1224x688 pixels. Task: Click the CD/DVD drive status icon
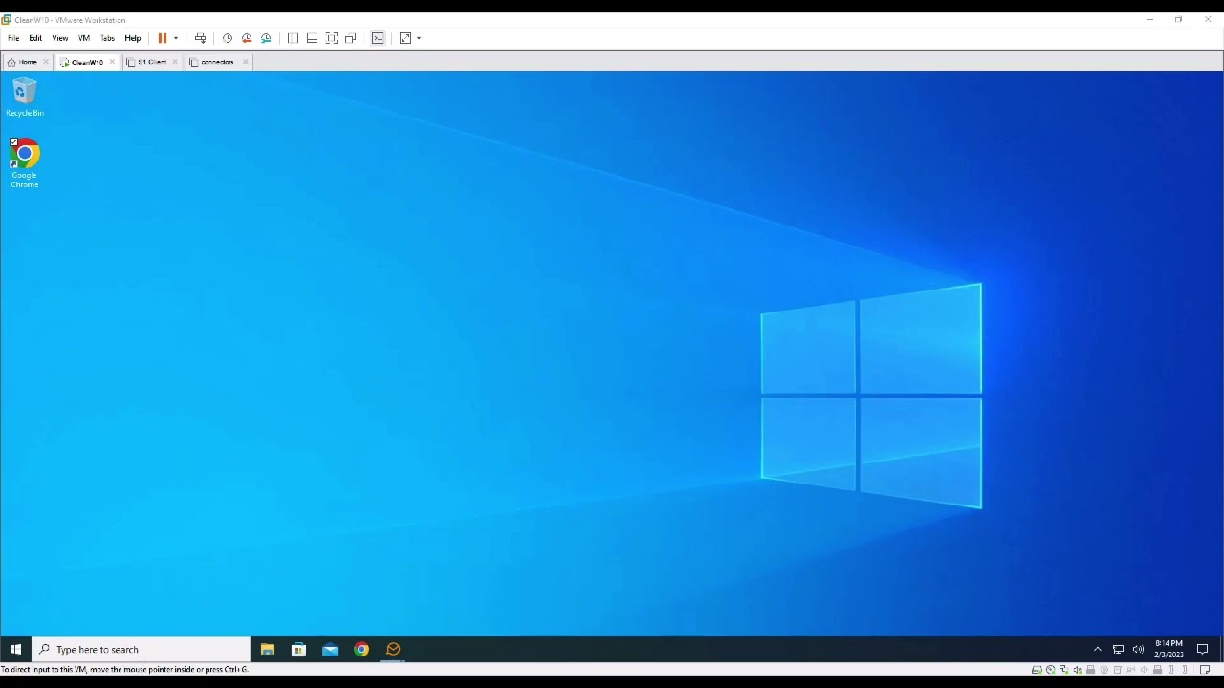(x=1050, y=670)
